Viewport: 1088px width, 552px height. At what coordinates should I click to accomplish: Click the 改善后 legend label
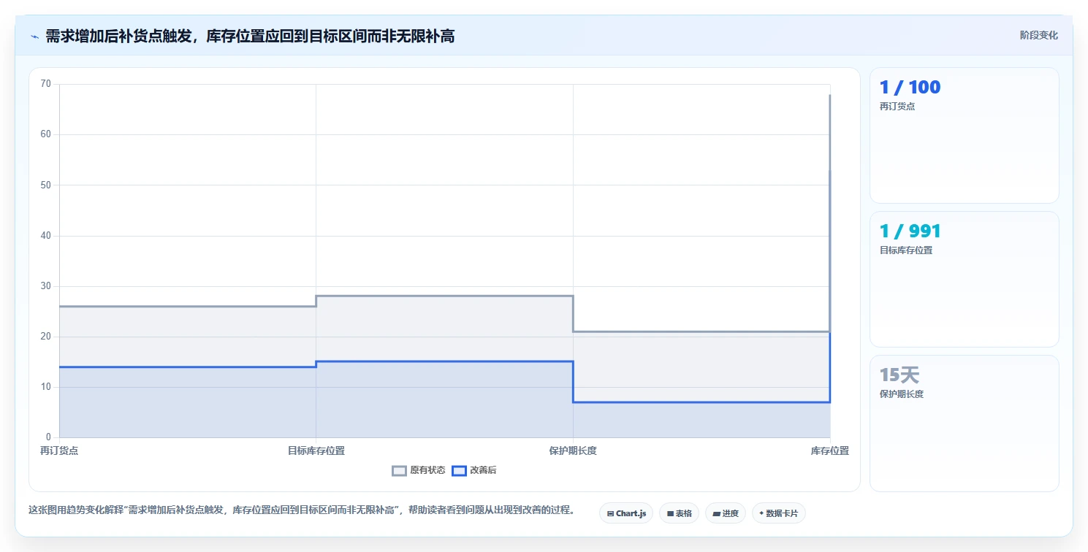[x=483, y=470]
